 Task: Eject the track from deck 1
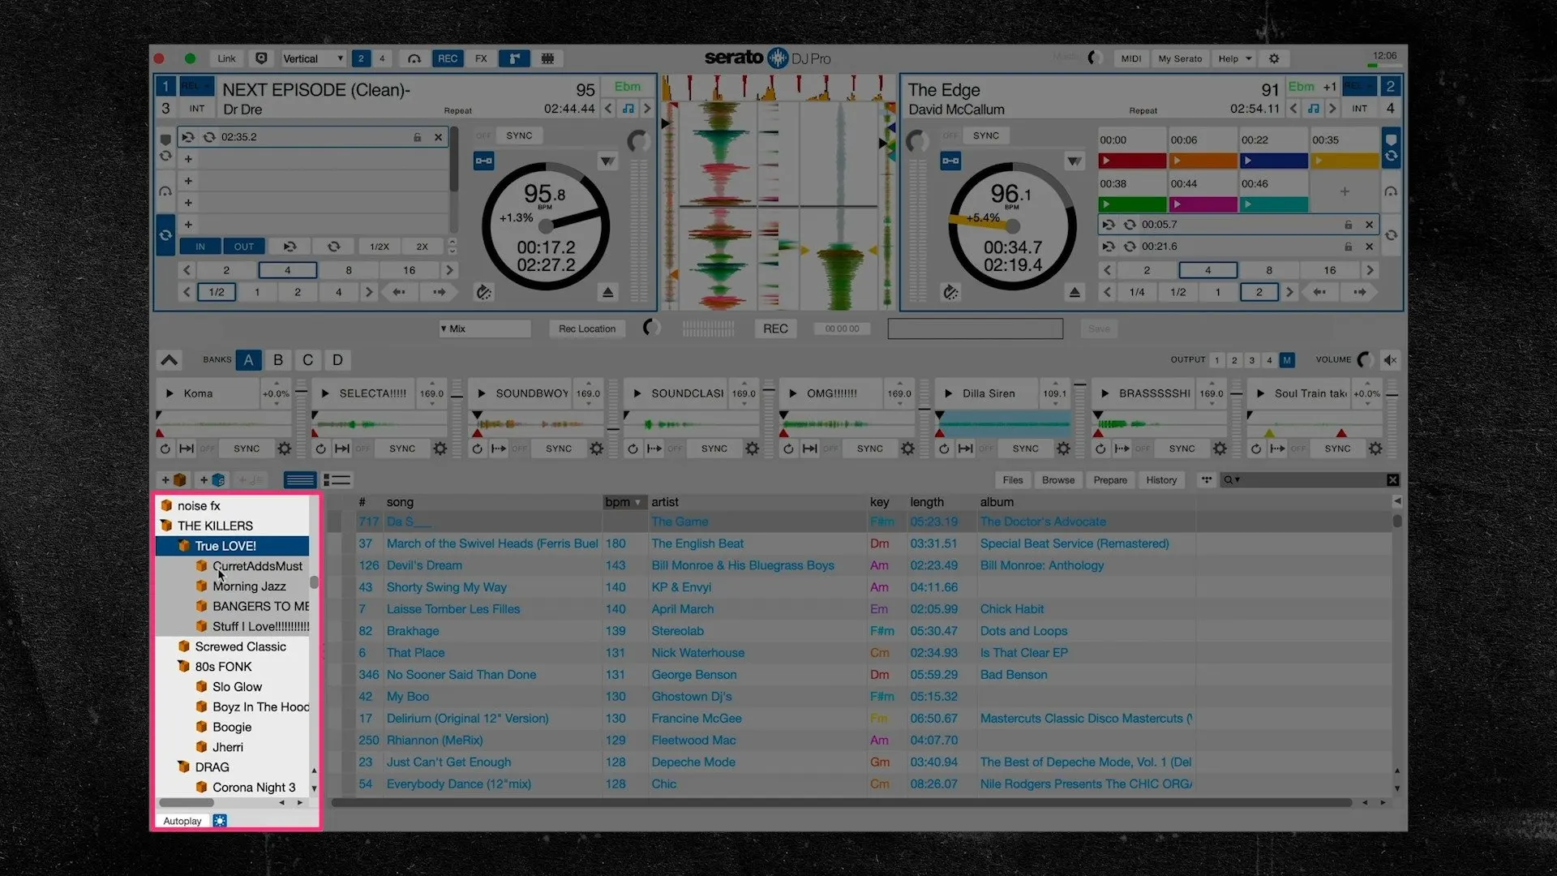[x=607, y=292]
